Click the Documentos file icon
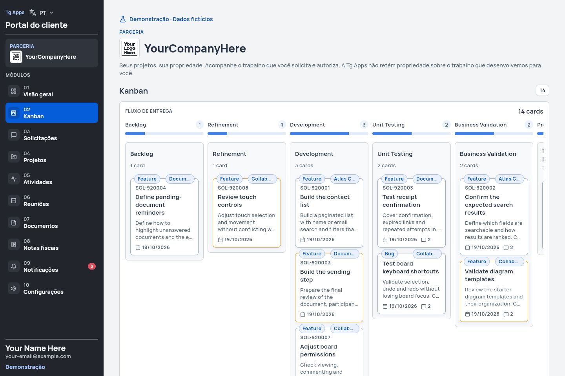This screenshot has height=376, width=565. pos(14,222)
